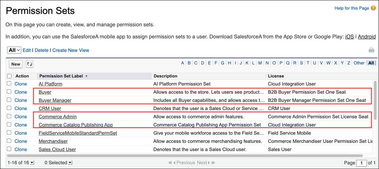Open the Commerce Admin permission set
This screenshot has height=169, width=379.
click(x=58, y=116)
